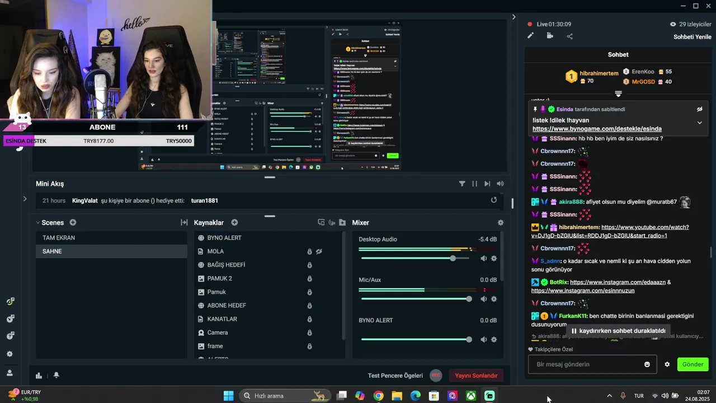Share the stream with share icon

(x=569, y=36)
